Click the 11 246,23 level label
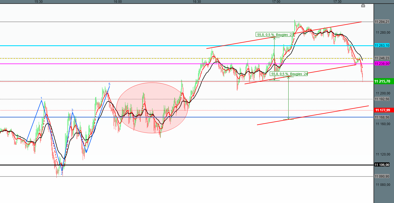394x203 pixels. pos(382,58)
